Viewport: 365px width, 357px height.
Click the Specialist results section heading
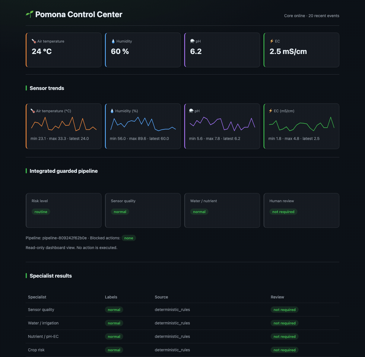click(51, 276)
